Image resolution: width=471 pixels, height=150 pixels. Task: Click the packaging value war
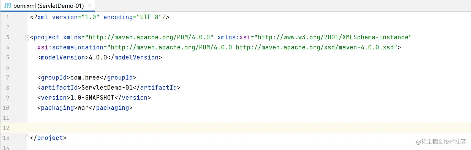tap(83, 108)
